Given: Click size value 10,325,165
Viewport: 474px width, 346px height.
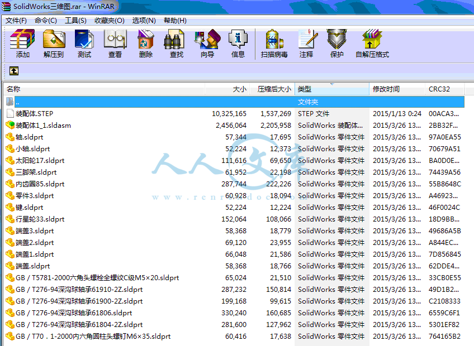Looking at the screenshot, I should pyautogui.click(x=229, y=114).
